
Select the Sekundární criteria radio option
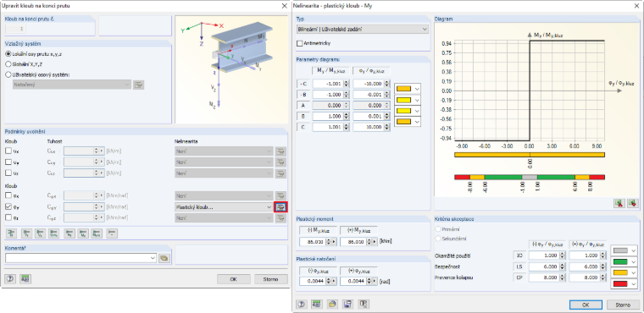pos(438,238)
